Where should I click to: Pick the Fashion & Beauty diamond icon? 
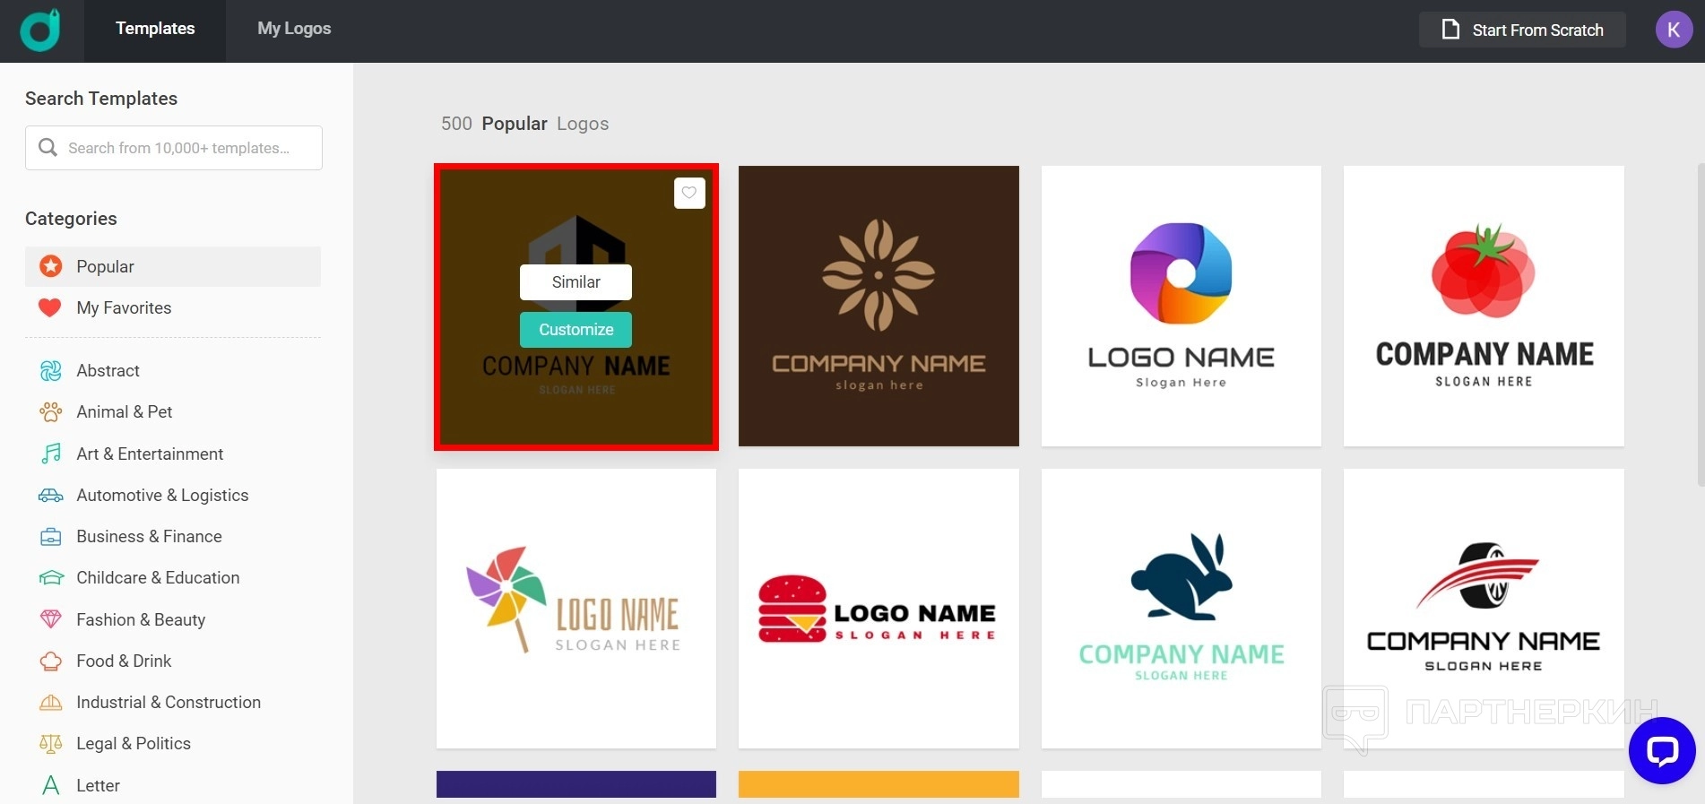(x=51, y=619)
